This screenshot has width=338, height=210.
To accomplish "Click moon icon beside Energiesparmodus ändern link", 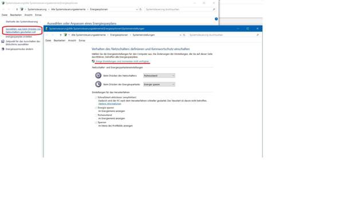I will tap(3, 49).
